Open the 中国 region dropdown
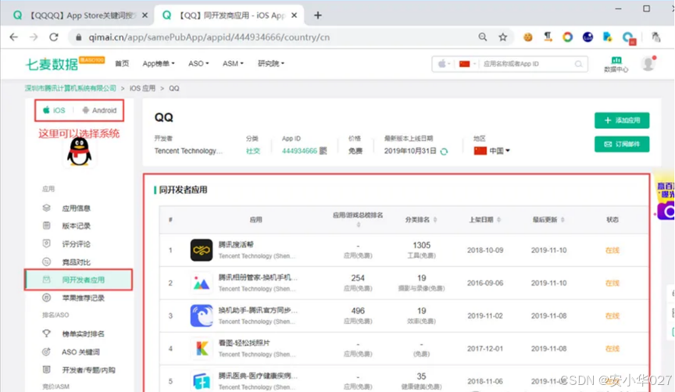 pos(492,151)
